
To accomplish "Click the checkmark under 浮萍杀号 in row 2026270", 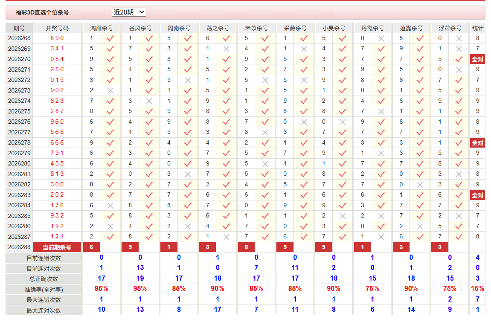I will (x=459, y=59).
